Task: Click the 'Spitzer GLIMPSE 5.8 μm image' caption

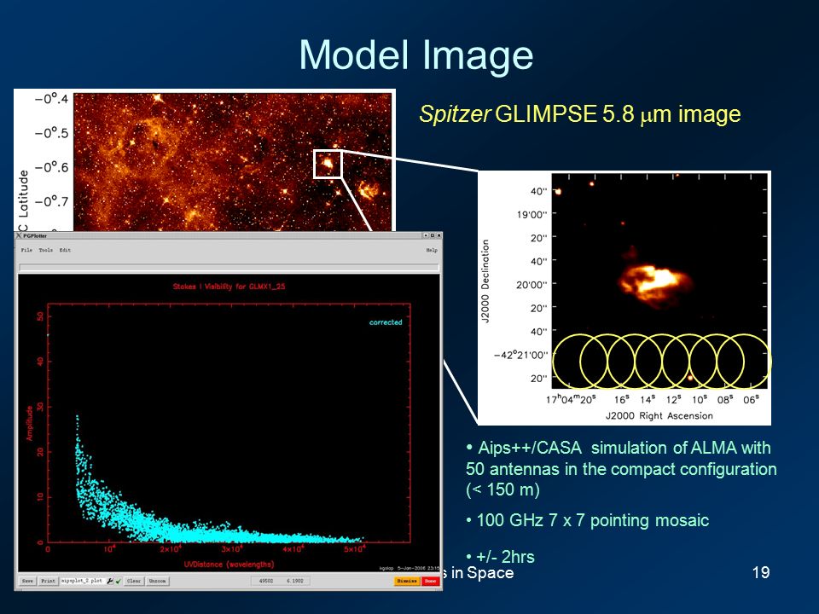Action: [580, 113]
